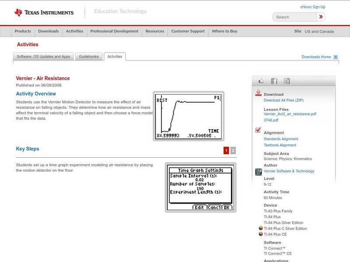Click color icon beside TI-84 Plus CE
The height and width of the screenshot is (262, 350).
tap(261, 234)
